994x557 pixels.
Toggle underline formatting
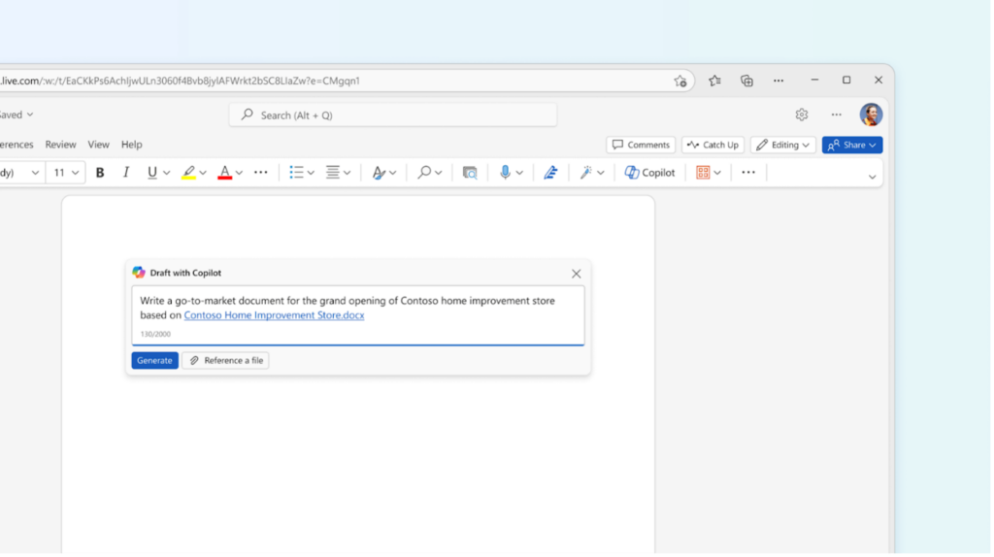152,173
